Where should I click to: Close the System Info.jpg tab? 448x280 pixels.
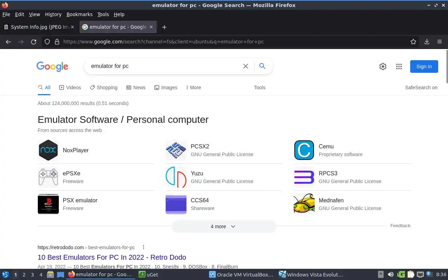(72, 27)
